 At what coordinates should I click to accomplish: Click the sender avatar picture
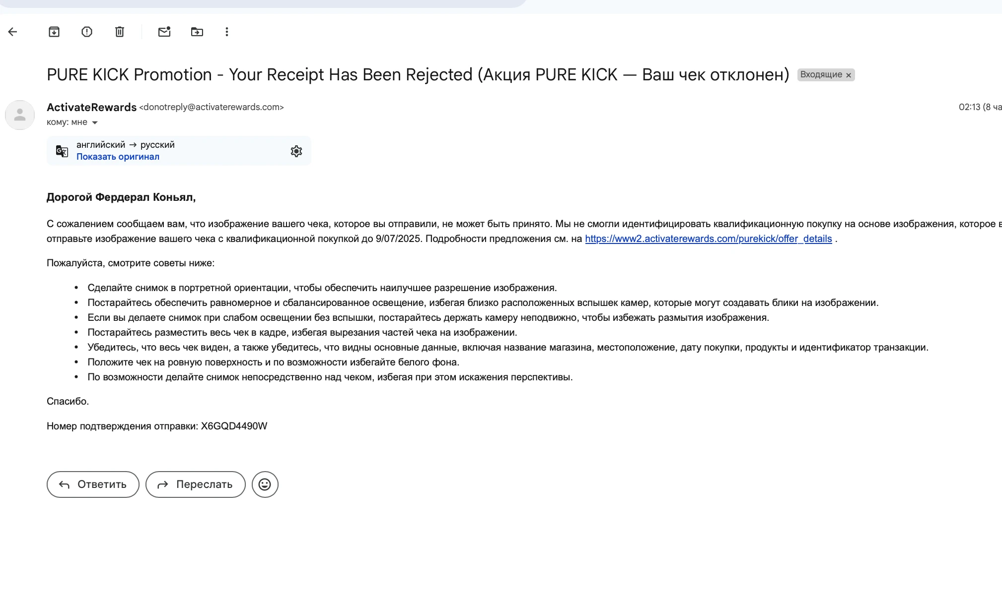coord(20,115)
